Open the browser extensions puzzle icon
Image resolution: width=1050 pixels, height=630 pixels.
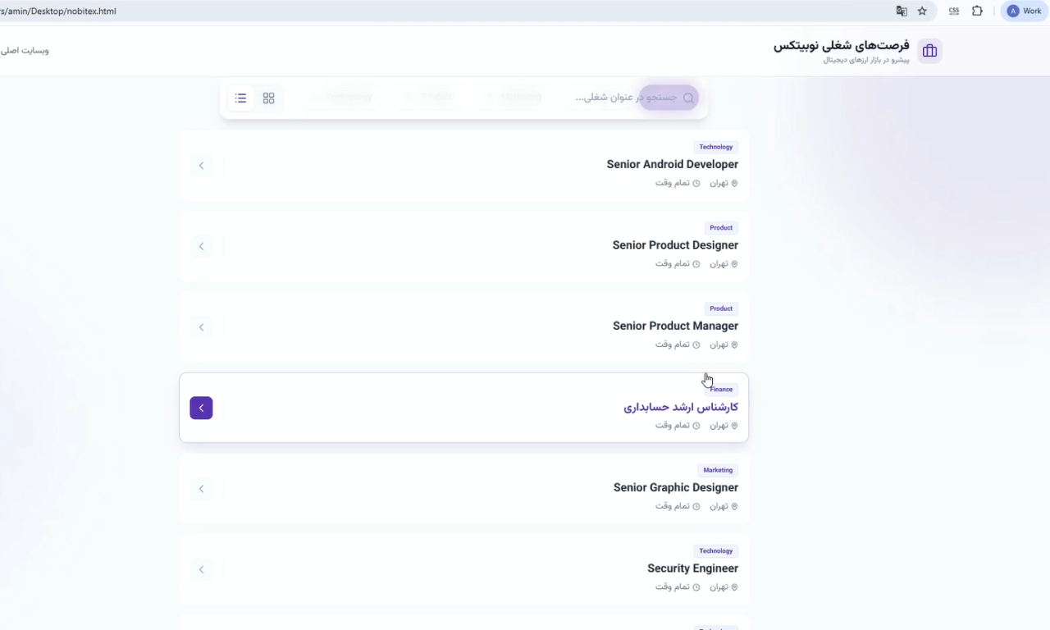[977, 11]
